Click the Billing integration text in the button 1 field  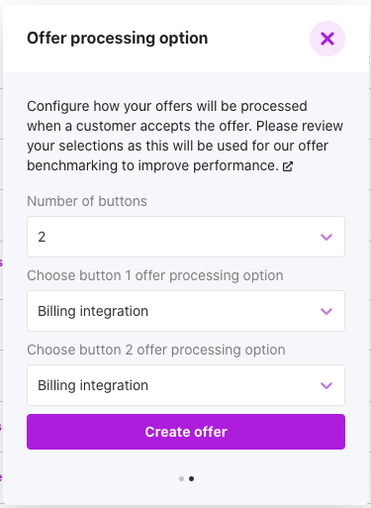point(93,311)
